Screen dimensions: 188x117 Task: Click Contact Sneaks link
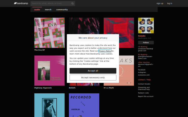(x=144, y=84)
